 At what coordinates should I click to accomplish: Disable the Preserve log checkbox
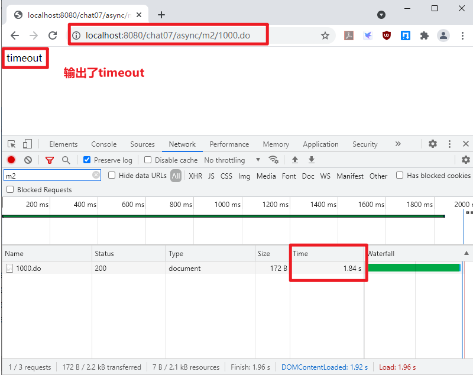pyautogui.click(x=87, y=160)
